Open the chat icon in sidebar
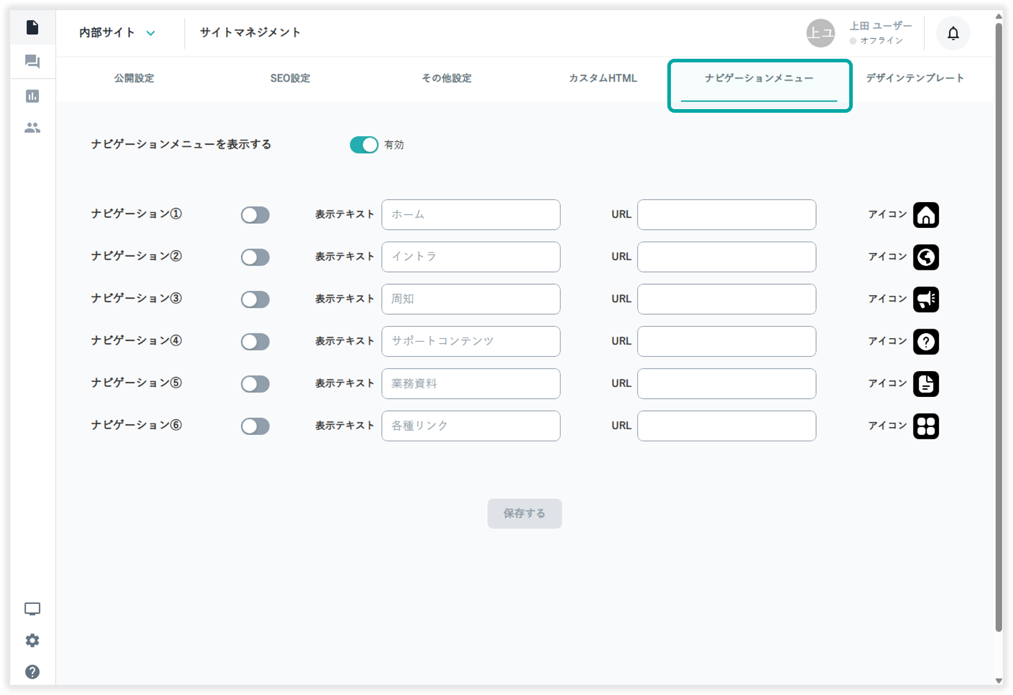This screenshot has height=695, width=1013. tap(32, 62)
